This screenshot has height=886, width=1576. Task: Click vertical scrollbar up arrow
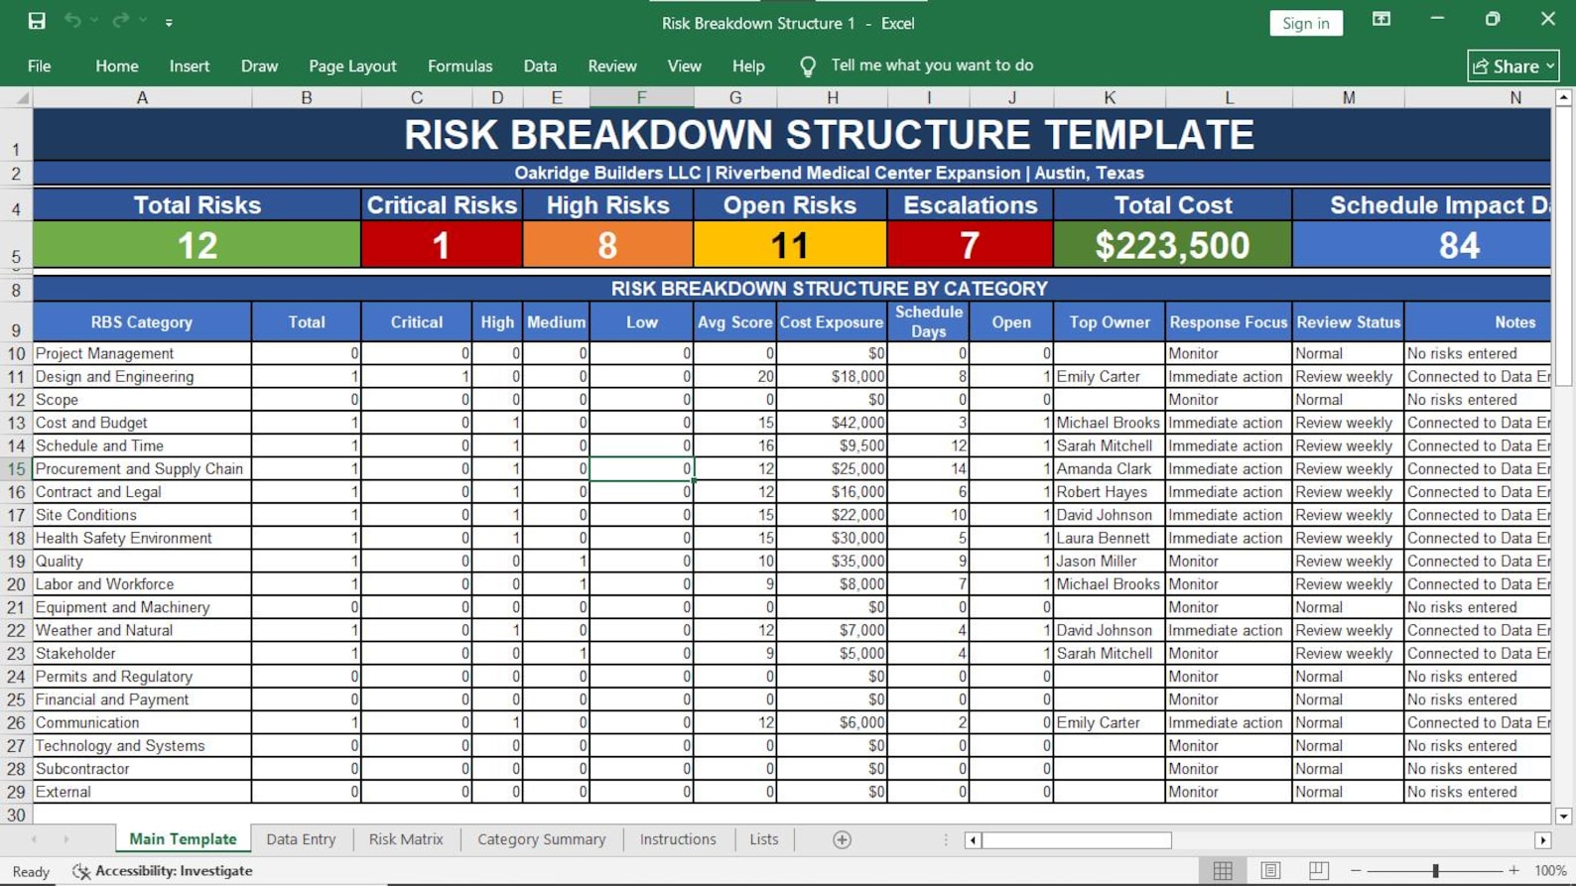[1563, 97]
